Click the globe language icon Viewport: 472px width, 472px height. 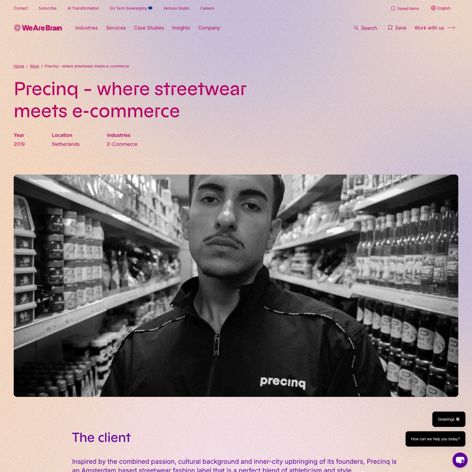pos(433,8)
